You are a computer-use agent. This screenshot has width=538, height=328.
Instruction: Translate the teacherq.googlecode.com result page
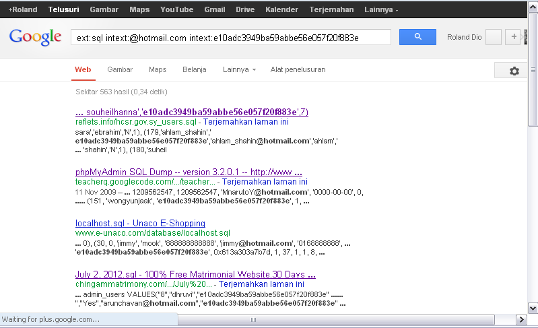click(x=265, y=182)
